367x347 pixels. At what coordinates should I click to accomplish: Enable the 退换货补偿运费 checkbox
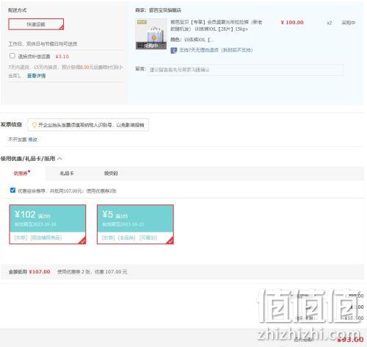pos(12,56)
